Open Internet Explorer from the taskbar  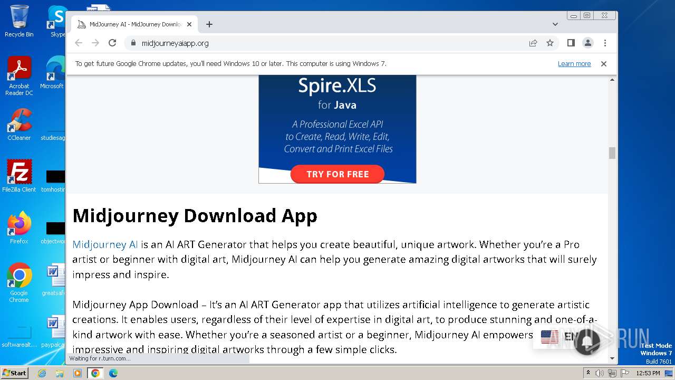point(42,373)
